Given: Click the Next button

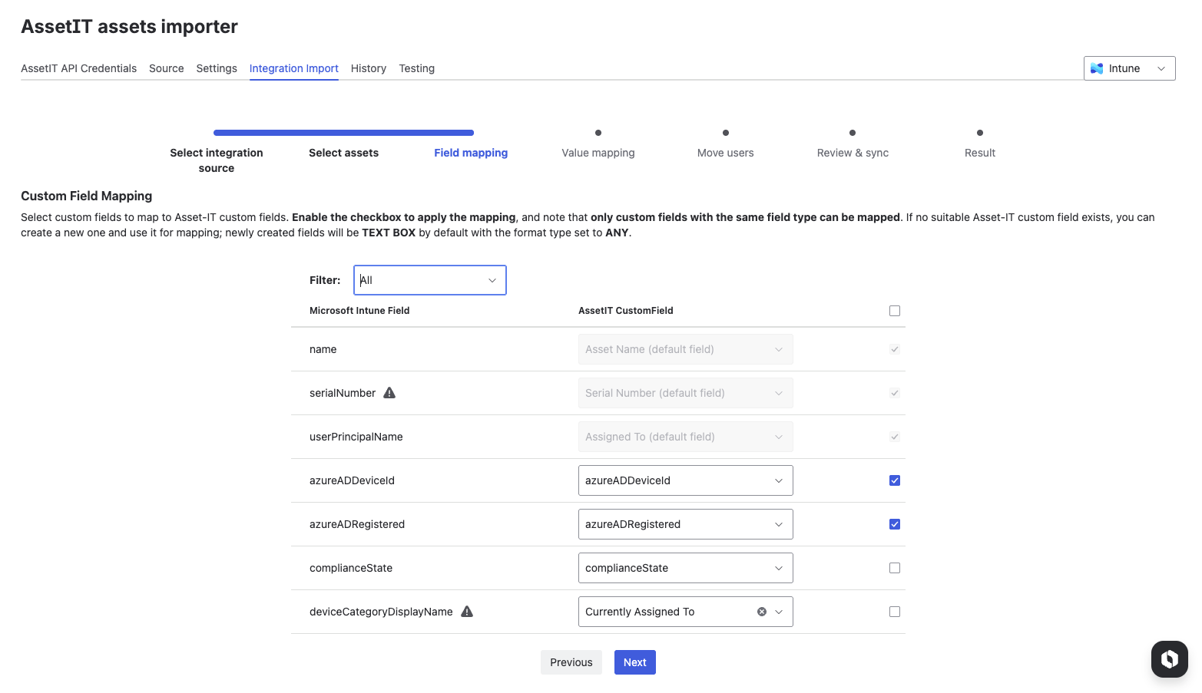Looking at the screenshot, I should click(634, 662).
